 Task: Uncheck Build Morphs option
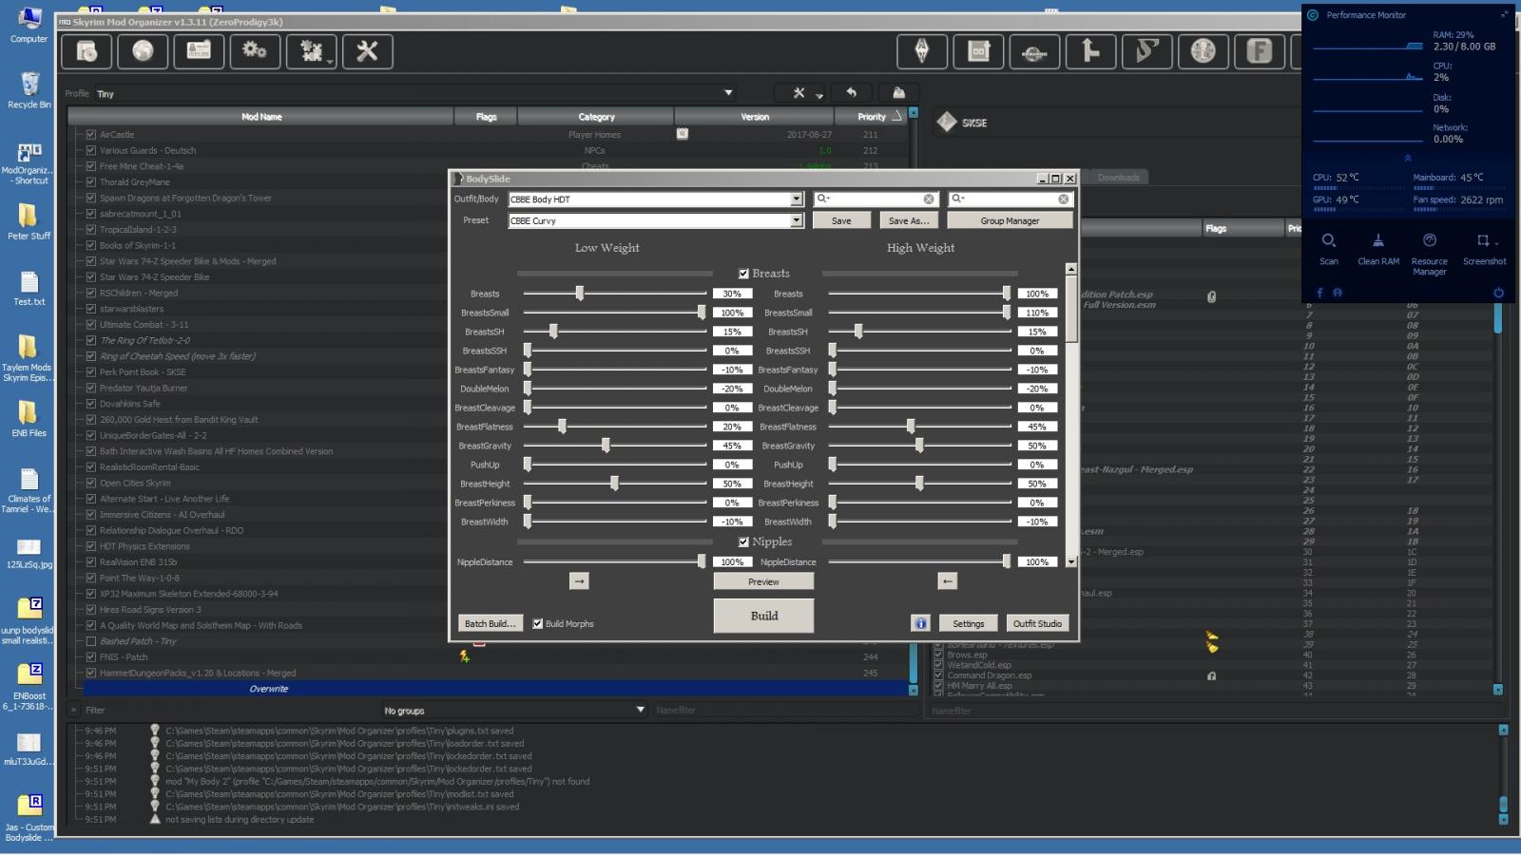[537, 623]
